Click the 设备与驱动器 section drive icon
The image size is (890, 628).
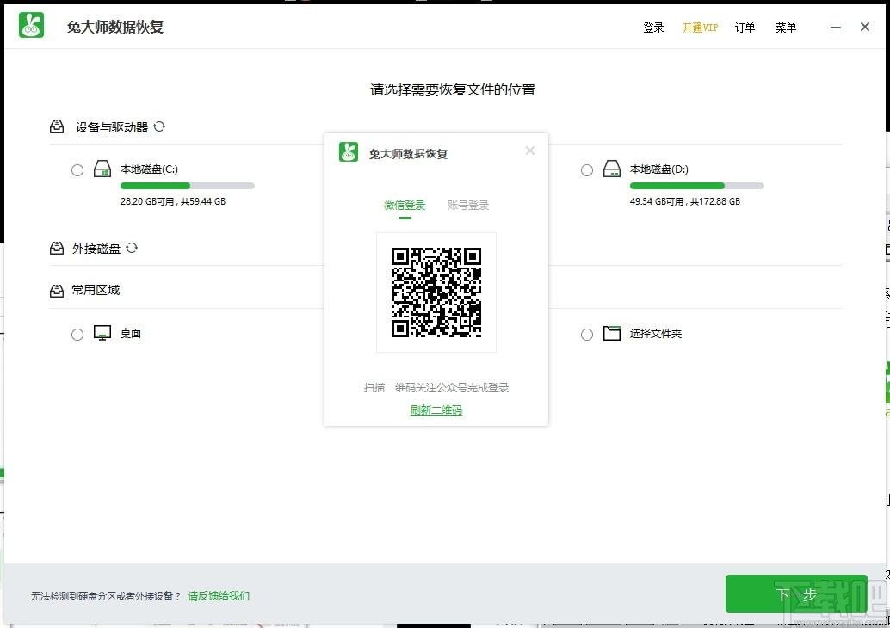57,126
